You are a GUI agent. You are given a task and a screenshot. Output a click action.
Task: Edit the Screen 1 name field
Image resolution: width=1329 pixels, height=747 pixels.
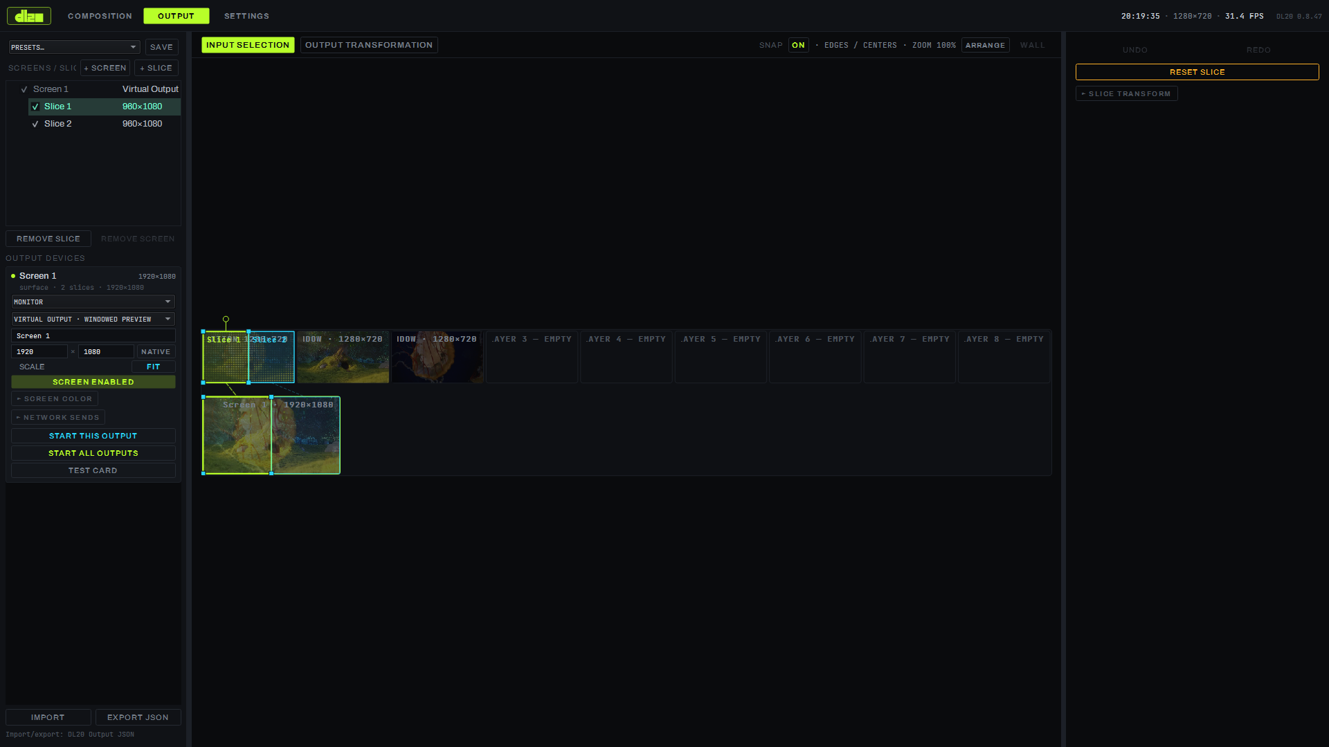(93, 335)
